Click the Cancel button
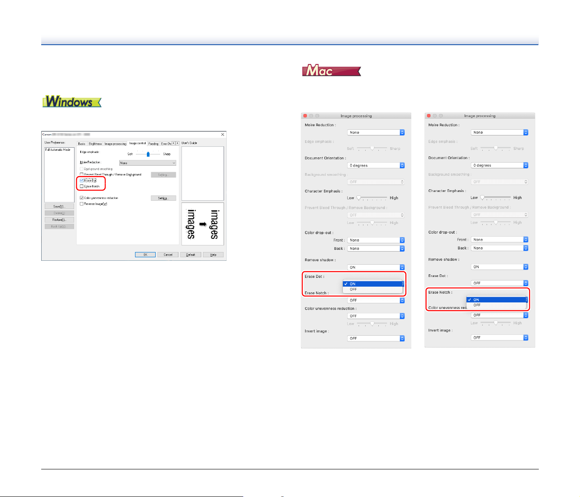 pos(168,255)
